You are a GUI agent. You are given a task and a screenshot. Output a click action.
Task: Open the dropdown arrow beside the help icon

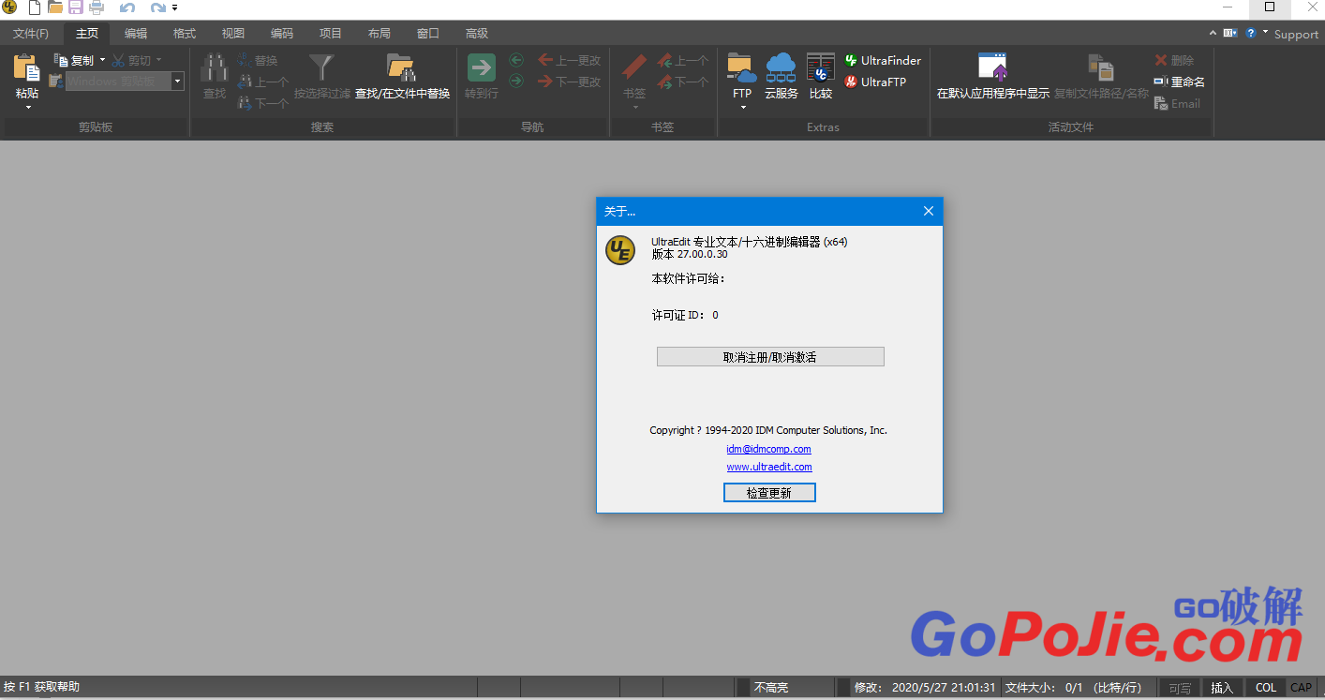[1265, 33]
